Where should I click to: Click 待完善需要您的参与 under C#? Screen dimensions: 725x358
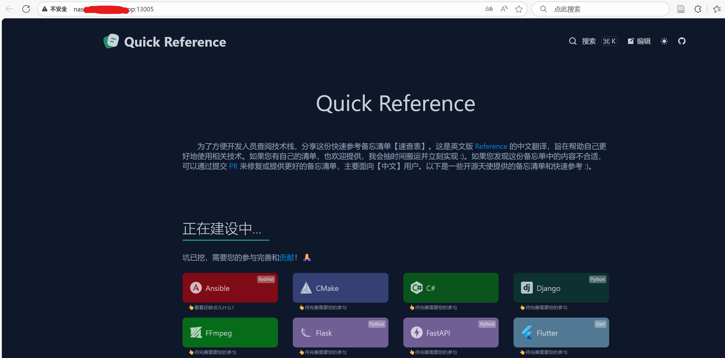coord(436,307)
